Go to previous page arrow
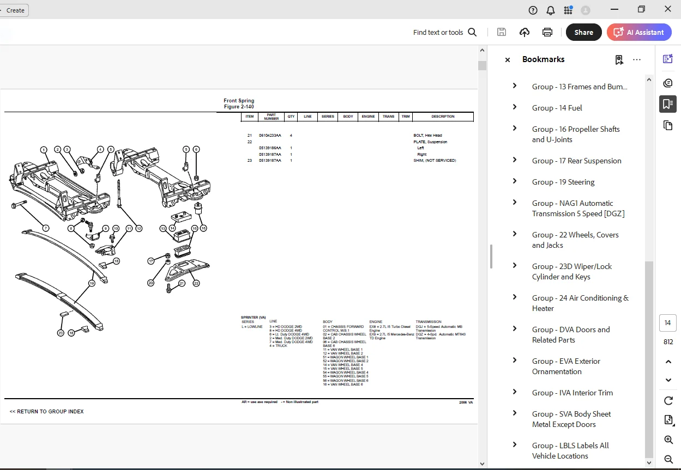This screenshot has height=470, width=681. pos(668,362)
